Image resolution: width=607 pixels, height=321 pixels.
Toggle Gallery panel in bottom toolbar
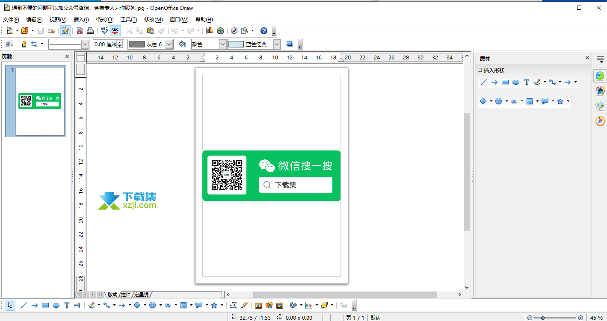(x=279, y=305)
